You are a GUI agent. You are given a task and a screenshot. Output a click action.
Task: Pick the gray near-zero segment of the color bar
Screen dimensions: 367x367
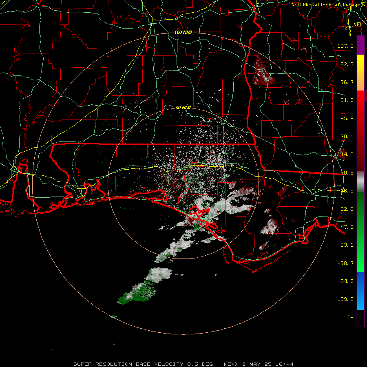click(360, 181)
